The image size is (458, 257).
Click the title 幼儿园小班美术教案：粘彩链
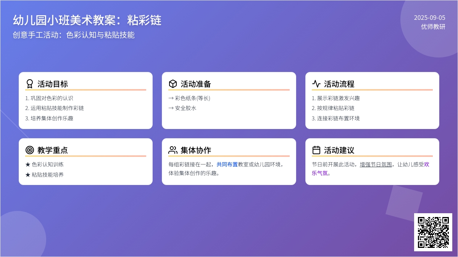[87, 20]
